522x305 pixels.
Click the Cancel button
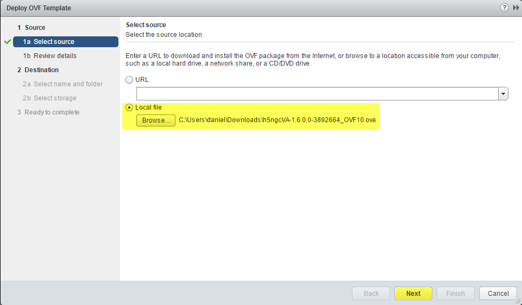498,294
